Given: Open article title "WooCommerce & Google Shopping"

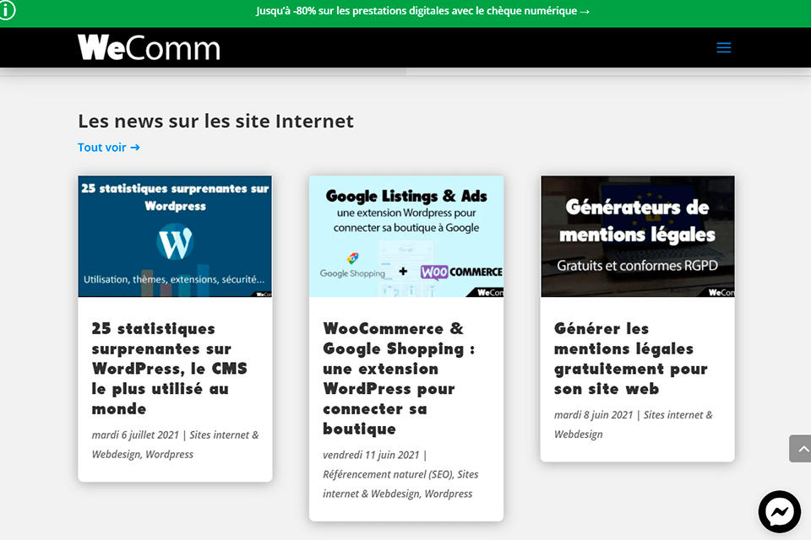Looking at the screenshot, I should coord(399,379).
